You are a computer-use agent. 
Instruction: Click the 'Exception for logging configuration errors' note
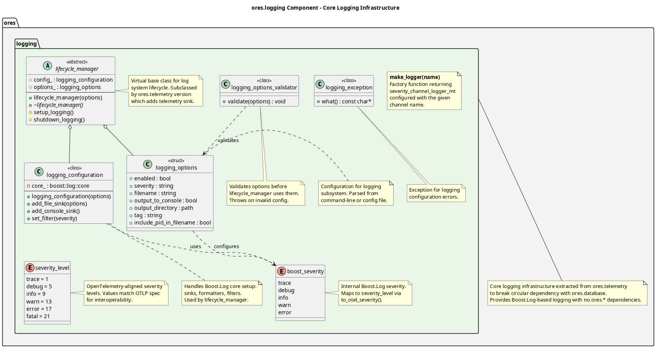[x=436, y=193]
